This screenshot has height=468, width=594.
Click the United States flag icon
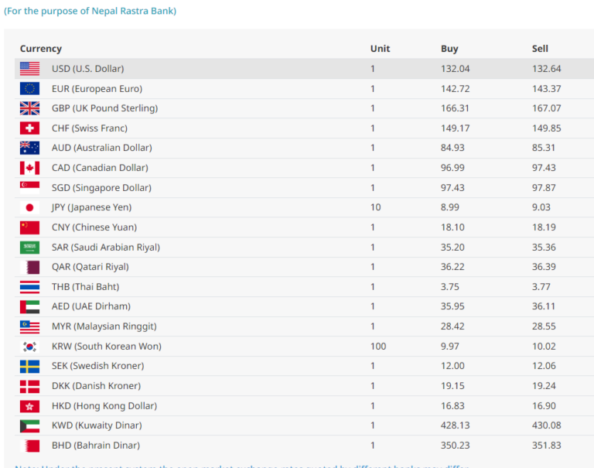[29, 69]
